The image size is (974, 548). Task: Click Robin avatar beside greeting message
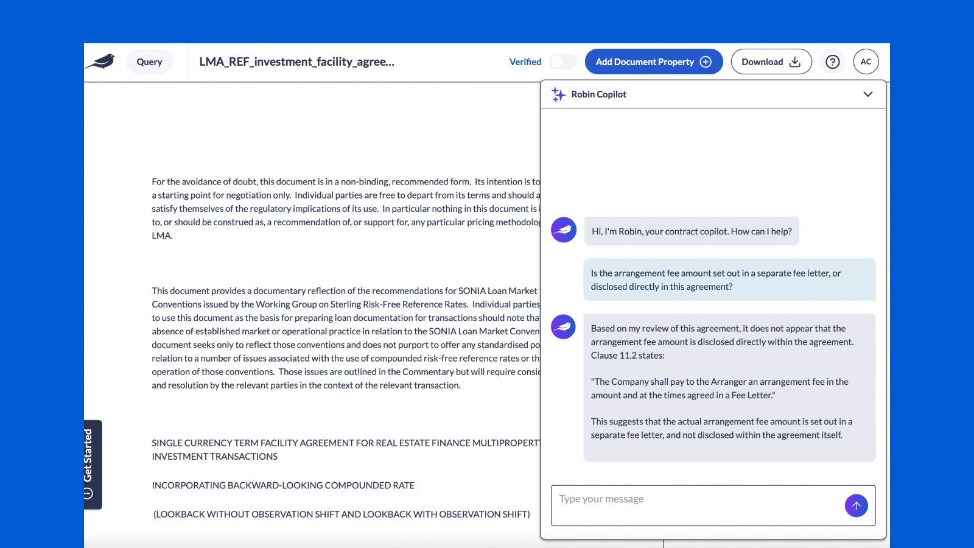[564, 230]
